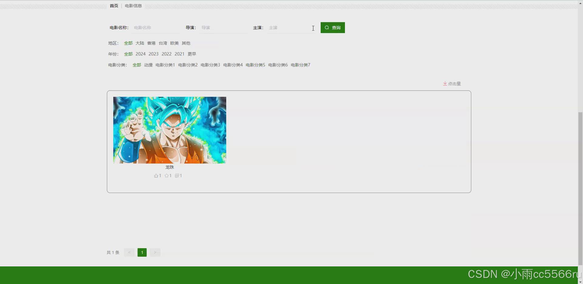Filter category by 电影分类6

pyautogui.click(x=278, y=65)
